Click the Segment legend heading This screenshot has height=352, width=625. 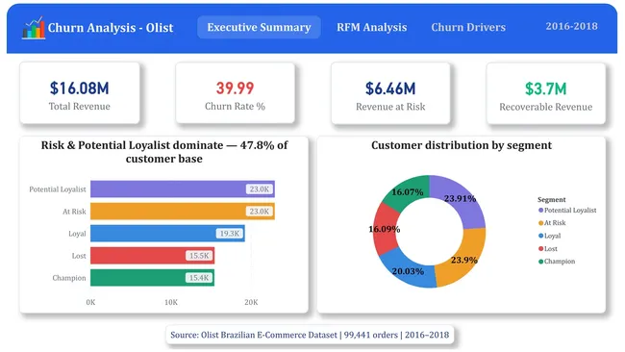[x=551, y=199]
